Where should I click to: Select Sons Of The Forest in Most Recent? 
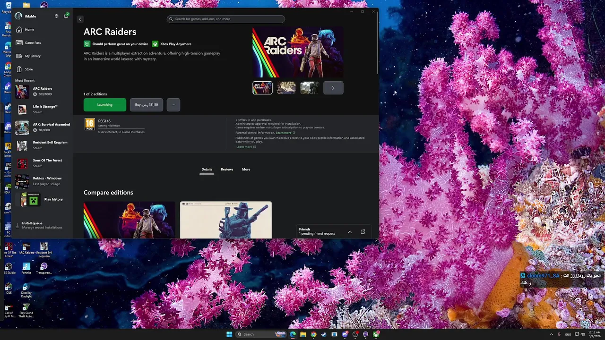tap(43, 163)
